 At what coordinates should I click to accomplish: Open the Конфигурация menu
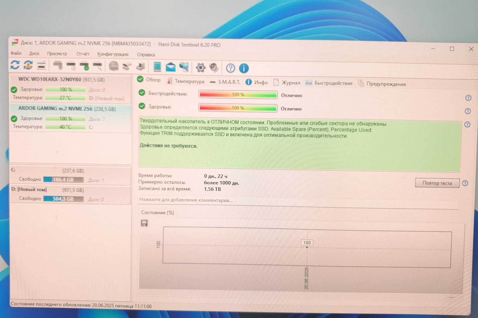coord(113,54)
